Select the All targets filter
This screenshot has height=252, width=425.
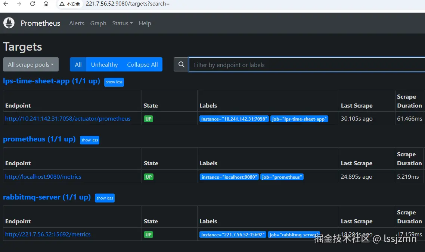[78, 64]
